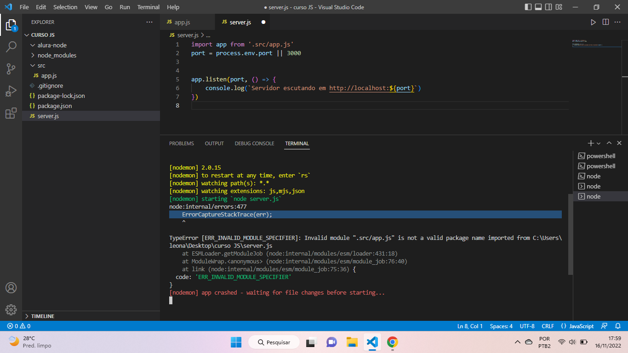Click the unsaved dot on the server.js tab

263,22
